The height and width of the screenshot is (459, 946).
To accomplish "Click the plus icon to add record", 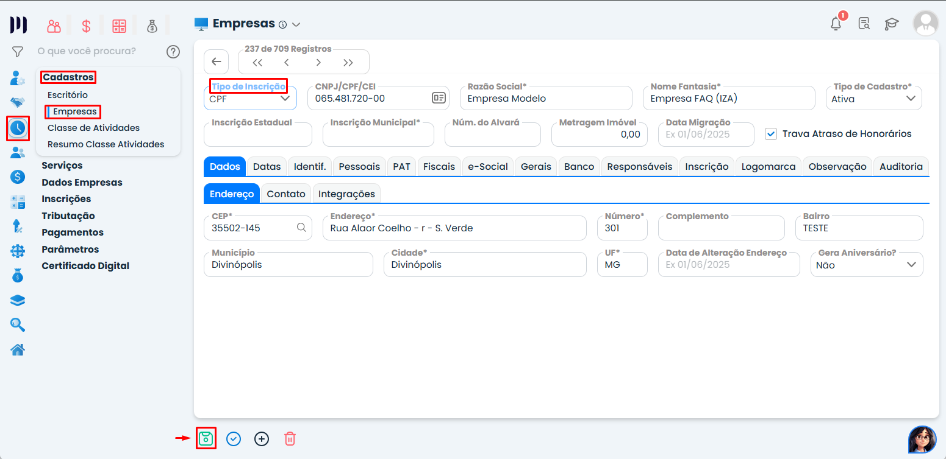I will pos(262,438).
